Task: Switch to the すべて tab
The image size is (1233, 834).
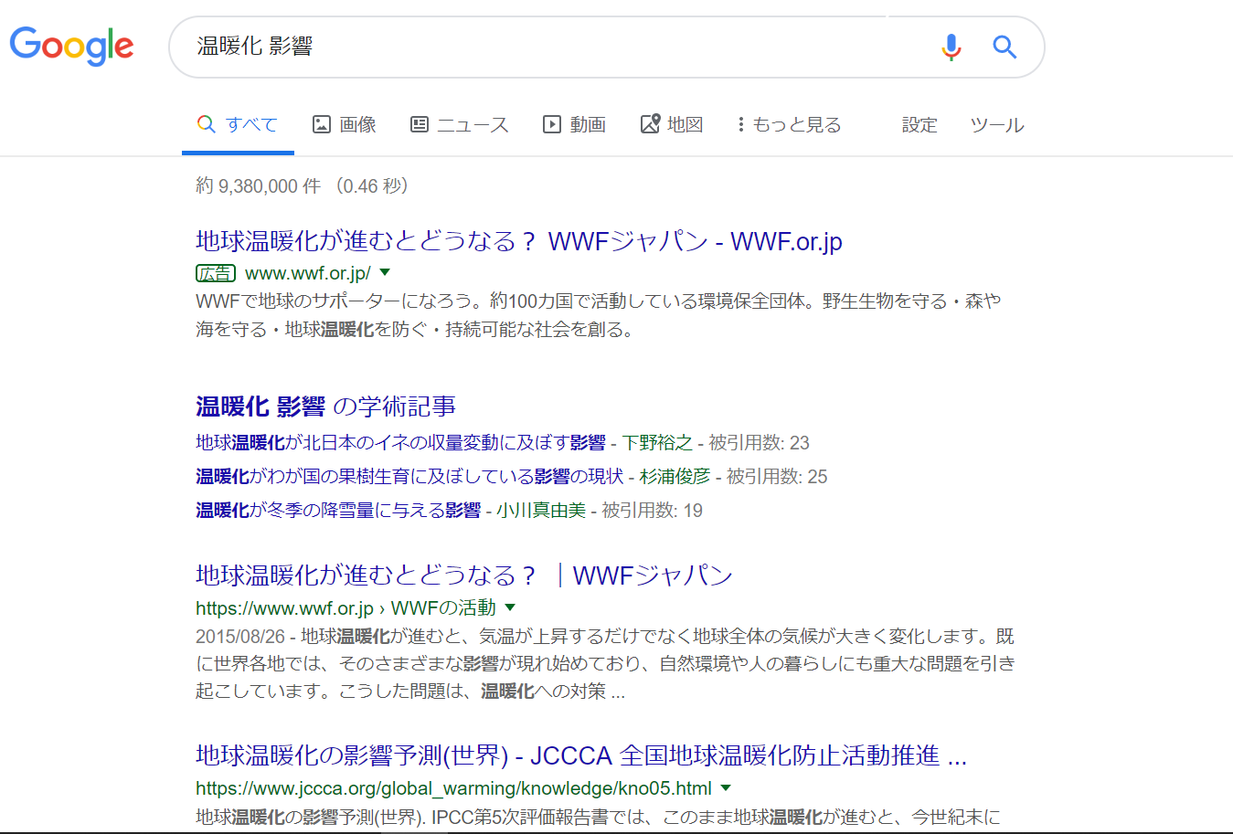Action: (x=238, y=124)
